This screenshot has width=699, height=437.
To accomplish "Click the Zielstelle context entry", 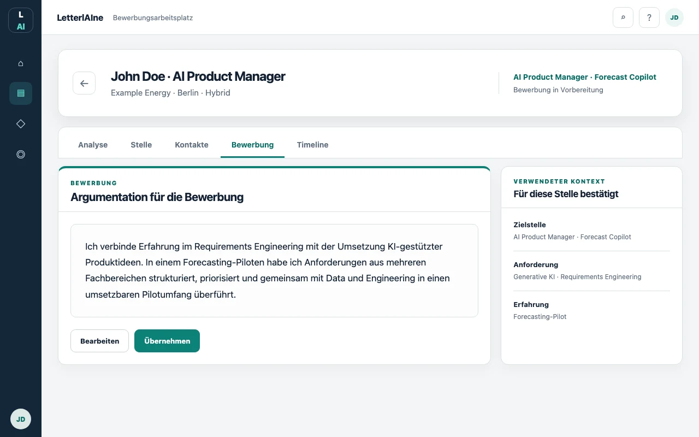I will pos(591,231).
